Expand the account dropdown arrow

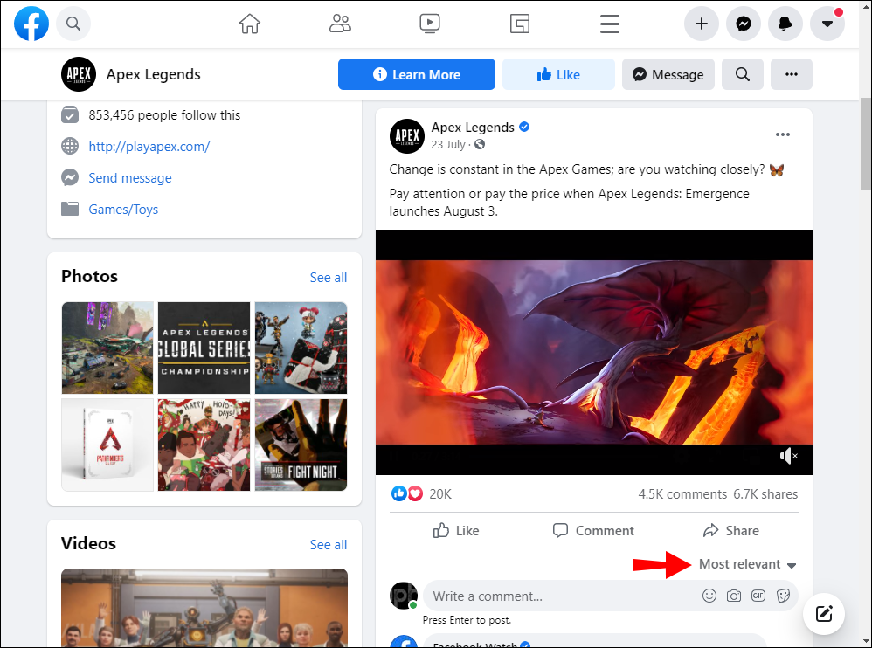(x=827, y=24)
